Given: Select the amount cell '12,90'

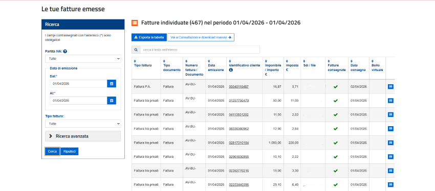Looking at the screenshot, I should coord(273,129).
